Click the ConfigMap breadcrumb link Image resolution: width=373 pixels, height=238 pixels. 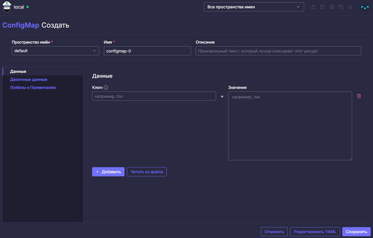coord(21,25)
